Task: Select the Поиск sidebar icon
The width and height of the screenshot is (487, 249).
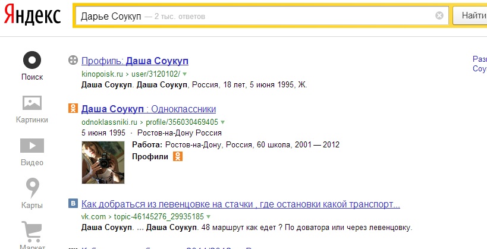Action: pyautogui.click(x=32, y=60)
